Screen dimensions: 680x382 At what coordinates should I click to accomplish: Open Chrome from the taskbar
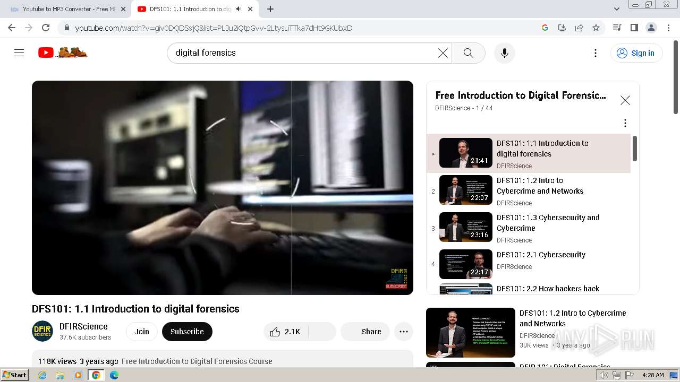(96, 375)
